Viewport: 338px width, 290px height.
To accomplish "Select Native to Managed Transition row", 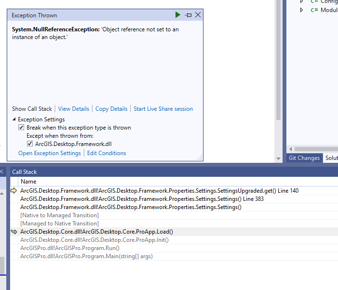I will point(59,215).
